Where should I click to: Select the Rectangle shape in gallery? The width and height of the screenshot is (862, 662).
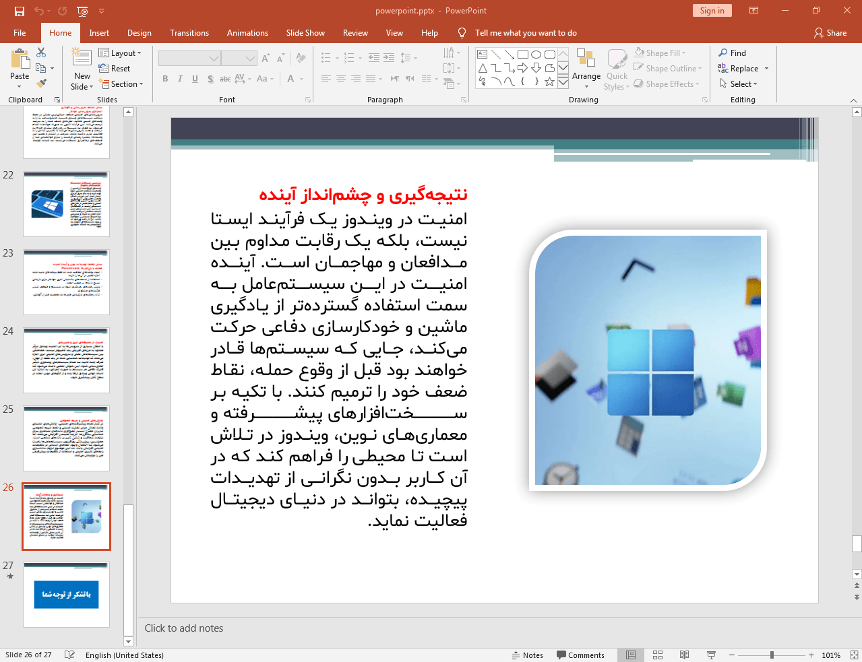pos(522,55)
